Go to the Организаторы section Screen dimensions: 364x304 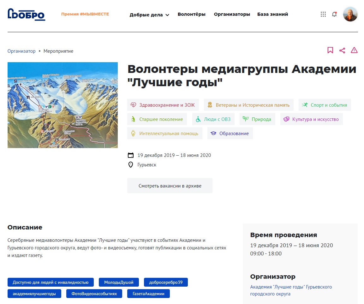point(232,15)
